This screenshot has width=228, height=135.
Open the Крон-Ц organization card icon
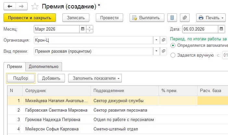(163, 40)
